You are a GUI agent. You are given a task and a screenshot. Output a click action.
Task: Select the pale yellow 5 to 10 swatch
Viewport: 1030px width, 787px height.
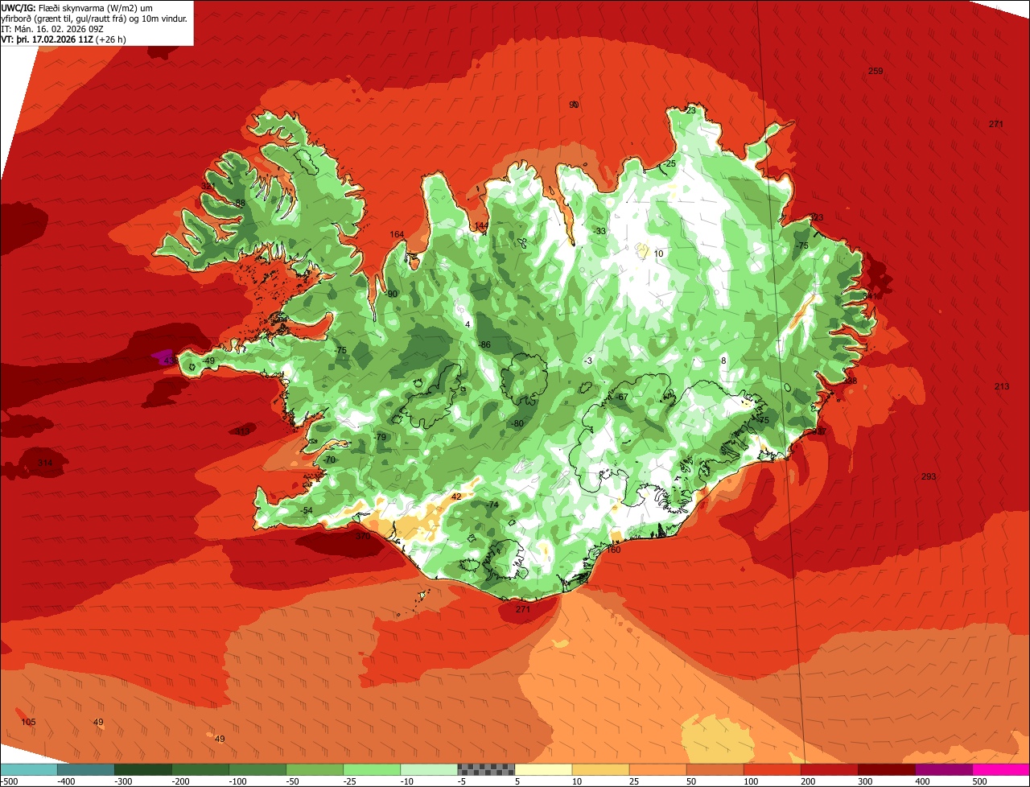click(x=543, y=769)
